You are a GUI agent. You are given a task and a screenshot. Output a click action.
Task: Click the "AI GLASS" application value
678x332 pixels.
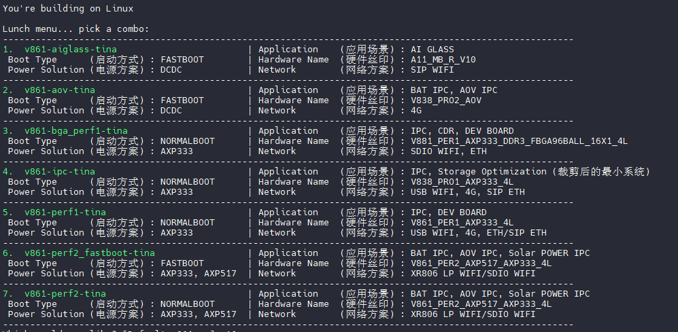pos(432,50)
